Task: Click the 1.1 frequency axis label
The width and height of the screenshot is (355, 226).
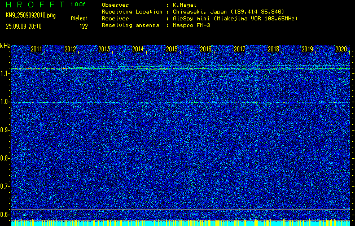Action: tap(5, 73)
